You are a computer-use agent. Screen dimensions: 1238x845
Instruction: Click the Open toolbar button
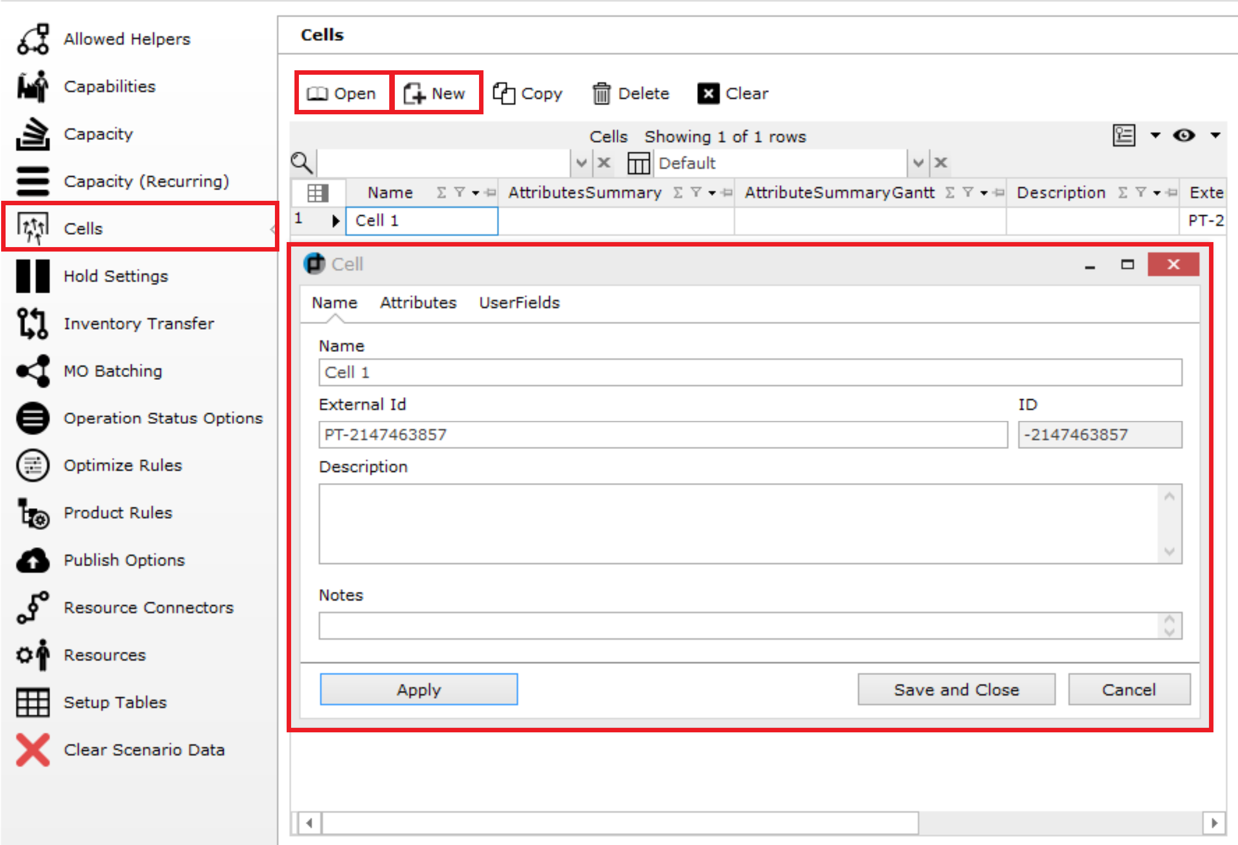point(342,93)
